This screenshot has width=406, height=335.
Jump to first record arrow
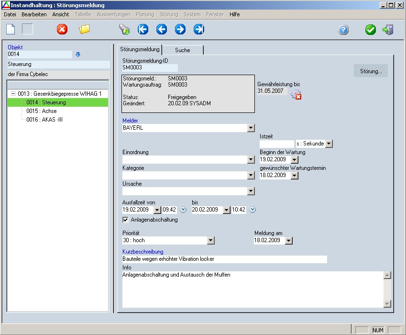[x=143, y=30]
